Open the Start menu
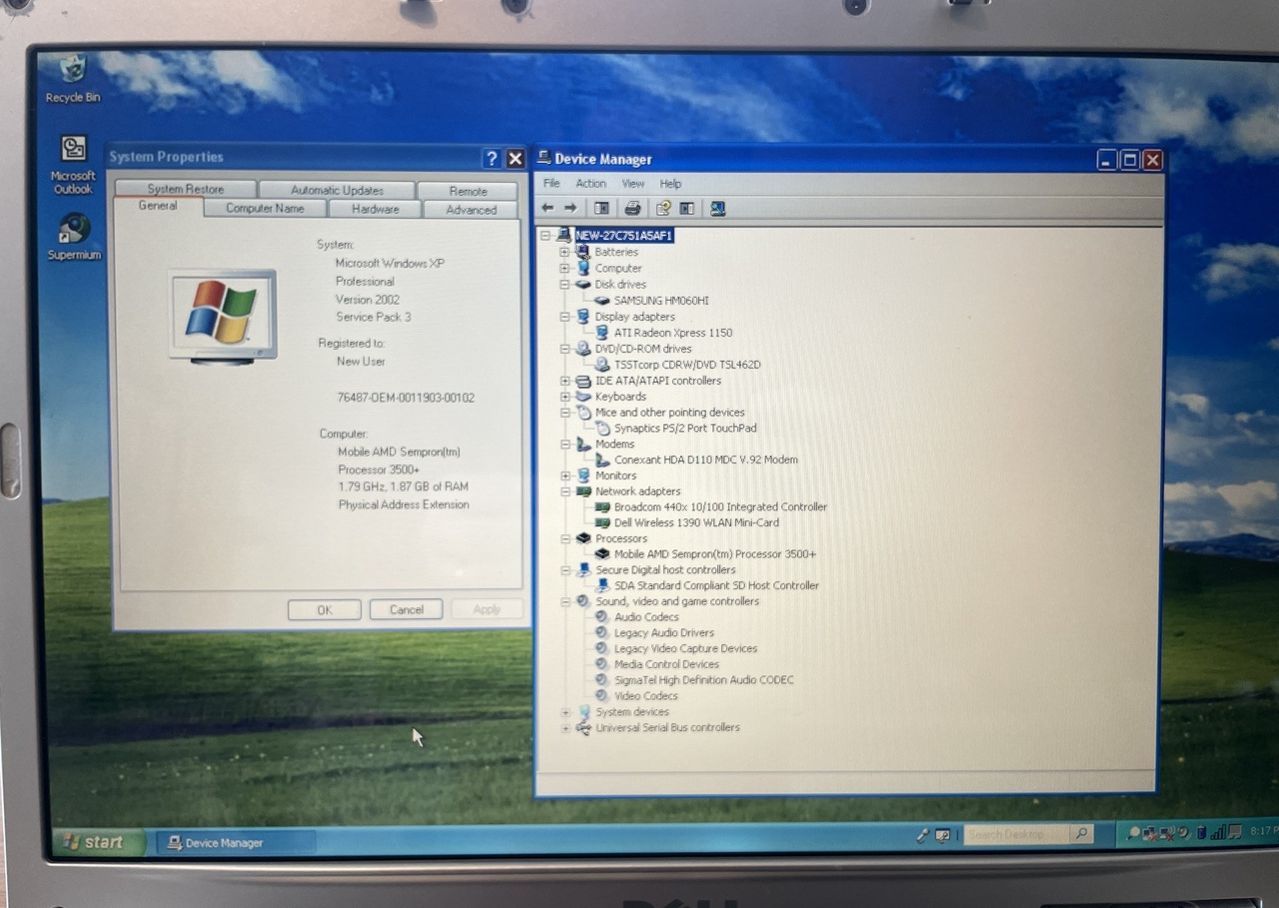 [x=99, y=842]
